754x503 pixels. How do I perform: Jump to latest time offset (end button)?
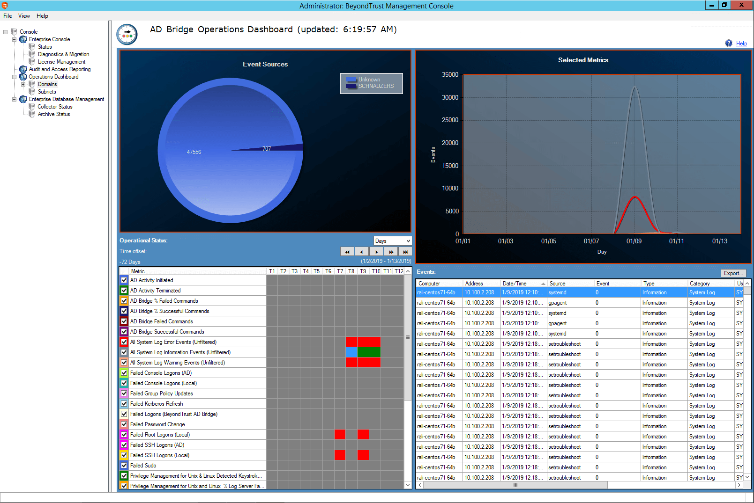pyautogui.click(x=405, y=252)
